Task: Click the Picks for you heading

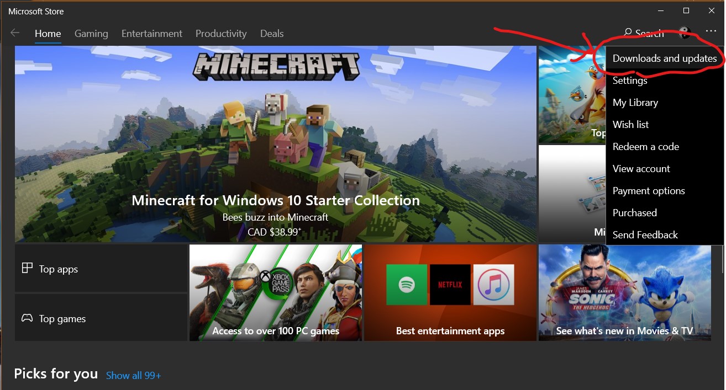Action: pos(56,374)
